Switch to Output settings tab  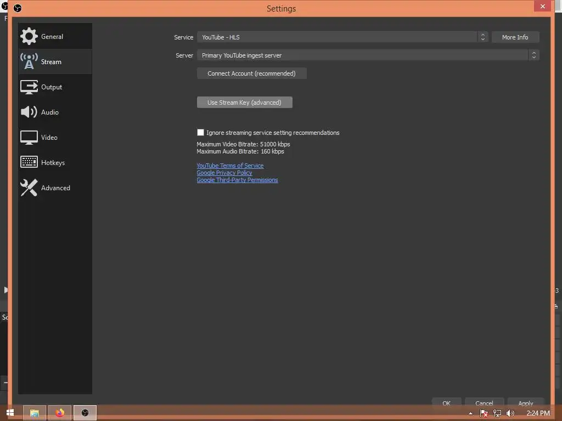(55, 87)
